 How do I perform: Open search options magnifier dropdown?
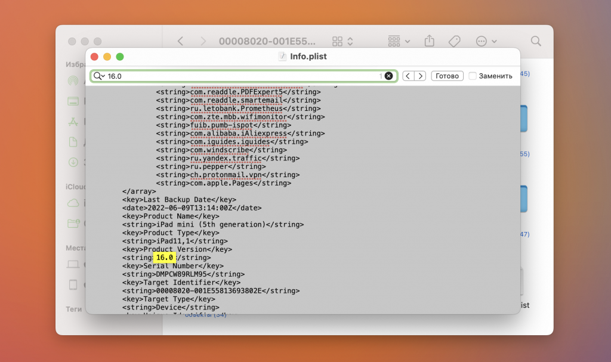coord(100,76)
